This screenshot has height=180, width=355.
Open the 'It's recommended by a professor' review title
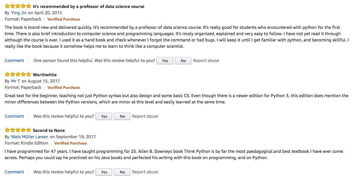click(89, 6)
